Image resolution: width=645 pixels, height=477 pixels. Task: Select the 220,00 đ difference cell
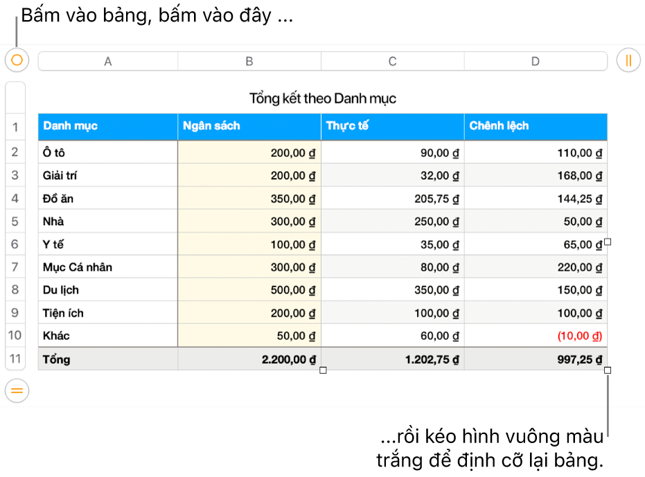pyautogui.click(x=536, y=267)
